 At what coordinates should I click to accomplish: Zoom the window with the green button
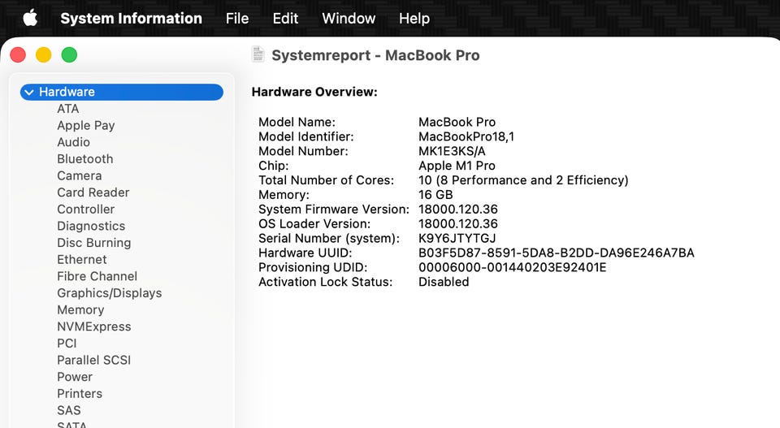(69, 54)
